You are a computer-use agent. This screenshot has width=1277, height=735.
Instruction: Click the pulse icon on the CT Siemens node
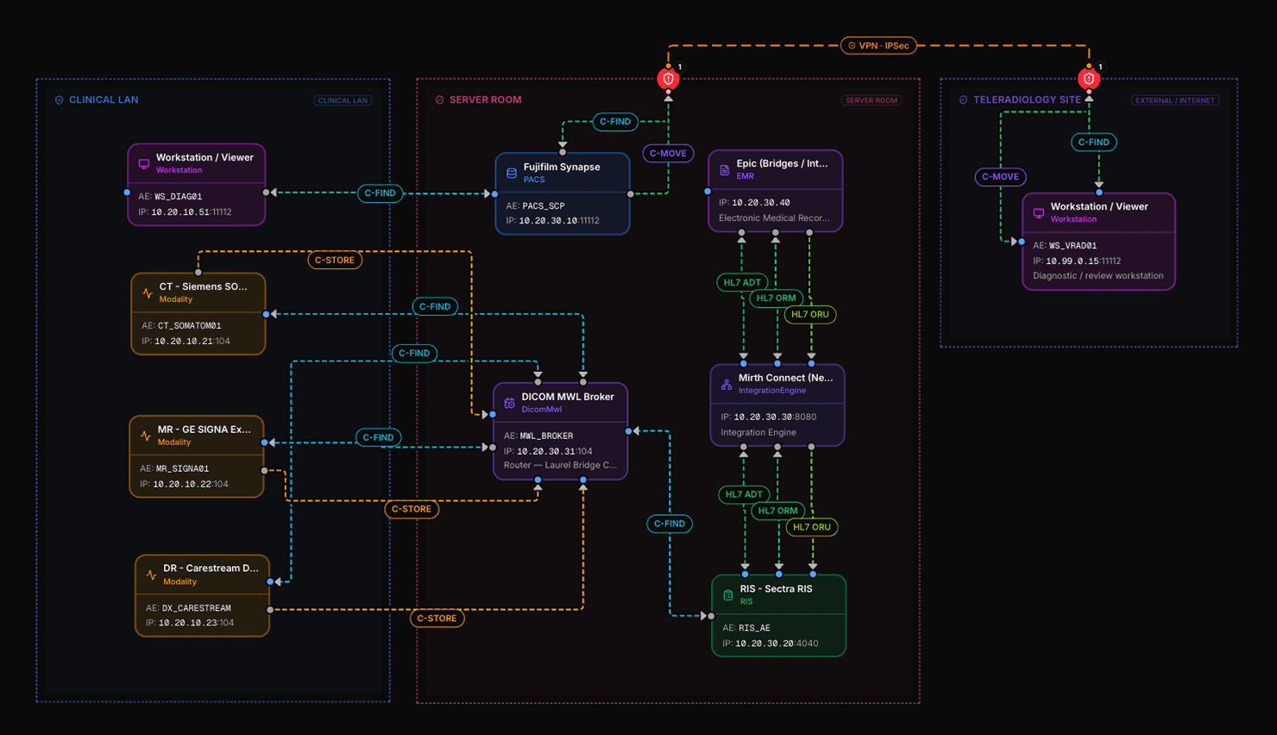[x=148, y=293]
